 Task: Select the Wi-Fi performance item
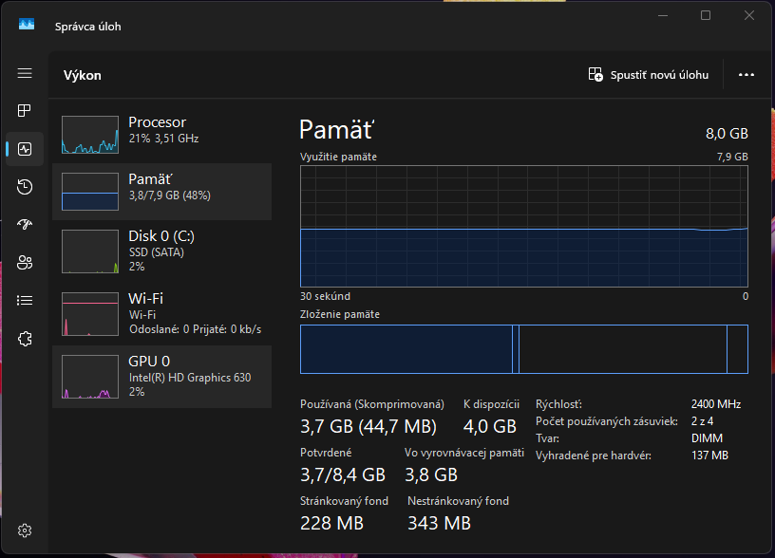click(161, 312)
